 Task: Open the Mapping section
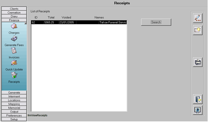14,104
